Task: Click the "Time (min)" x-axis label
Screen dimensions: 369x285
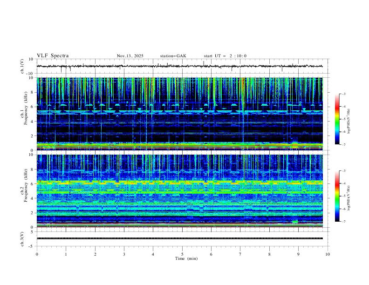Action: pyautogui.click(x=186, y=258)
